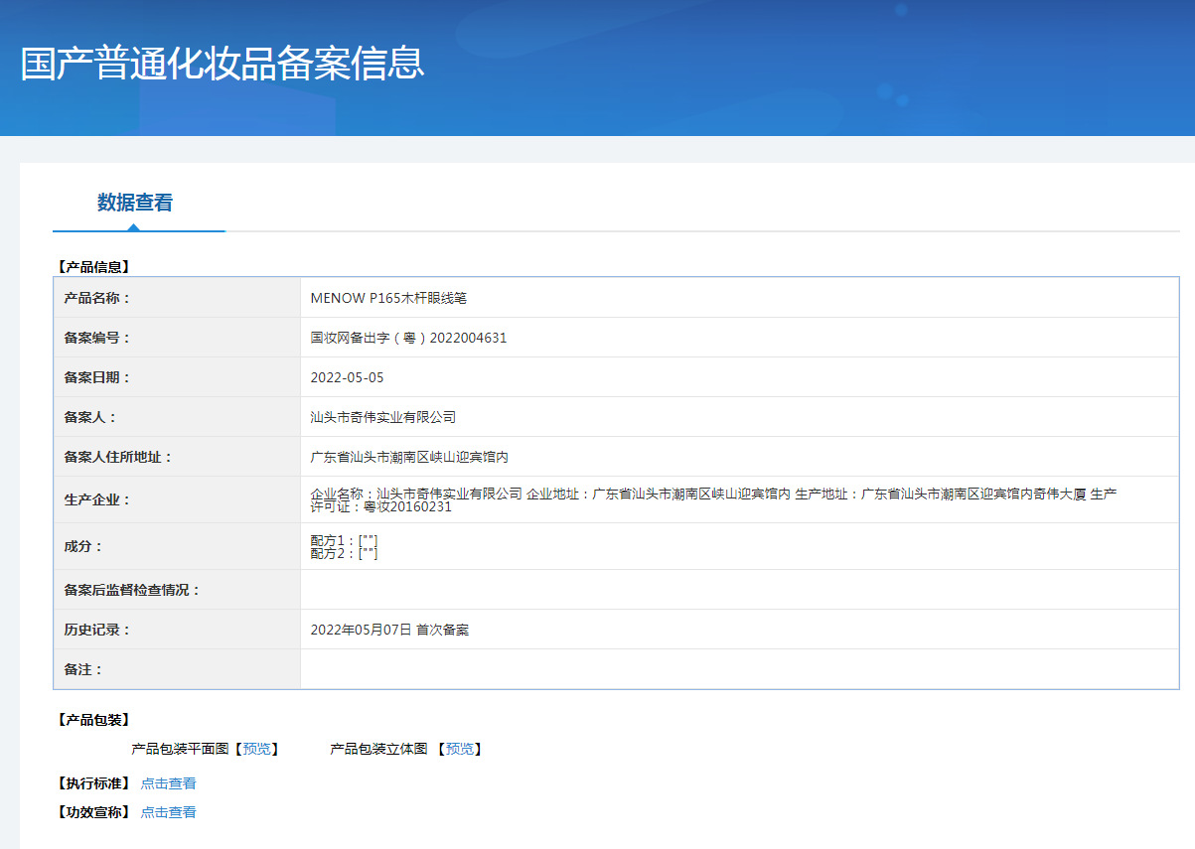This screenshot has width=1195, height=849.
Task: Click the filing date 2022-05-05
Action: pyautogui.click(x=347, y=377)
